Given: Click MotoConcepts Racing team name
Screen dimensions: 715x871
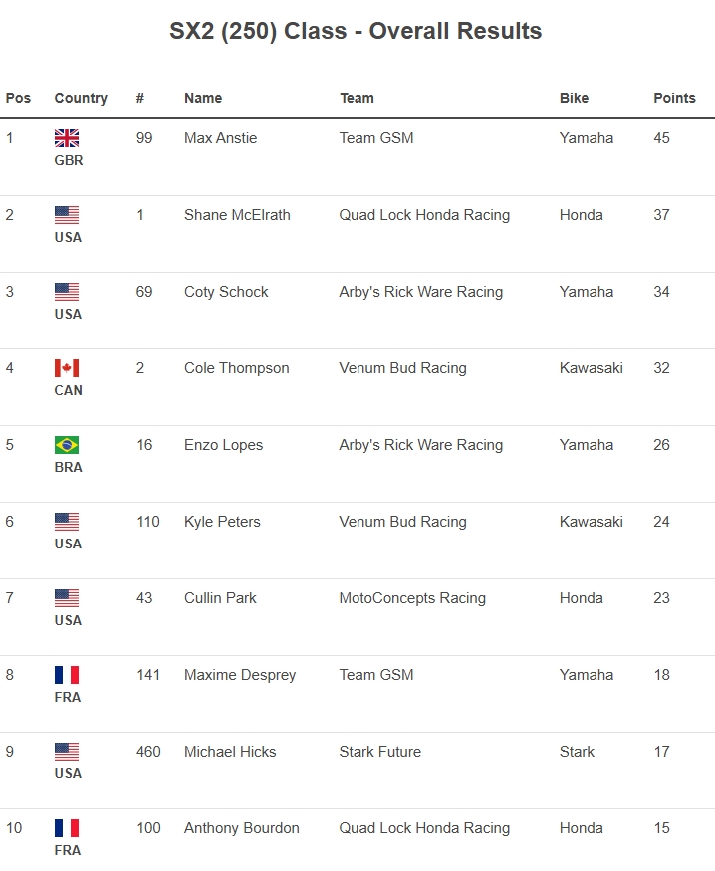Looking at the screenshot, I should click(x=412, y=598).
